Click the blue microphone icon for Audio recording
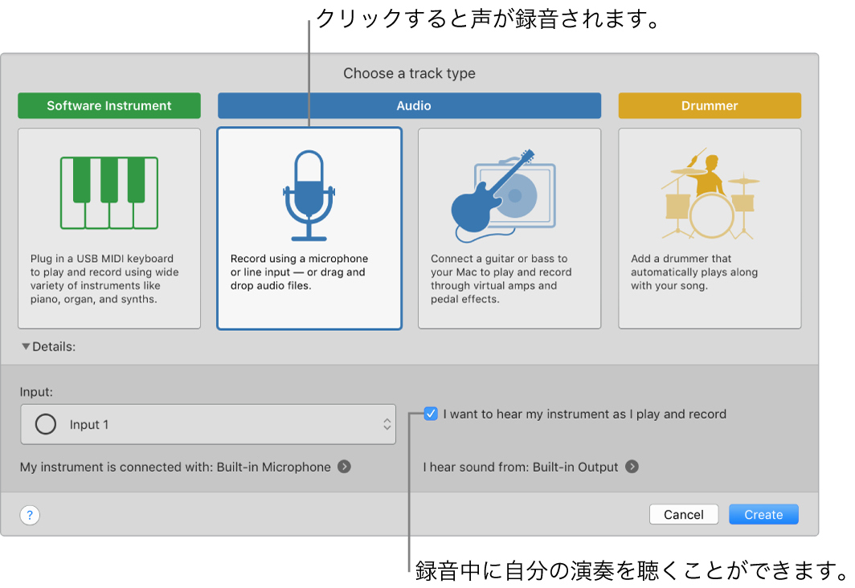The height and width of the screenshot is (588, 855). coord(309,197)
